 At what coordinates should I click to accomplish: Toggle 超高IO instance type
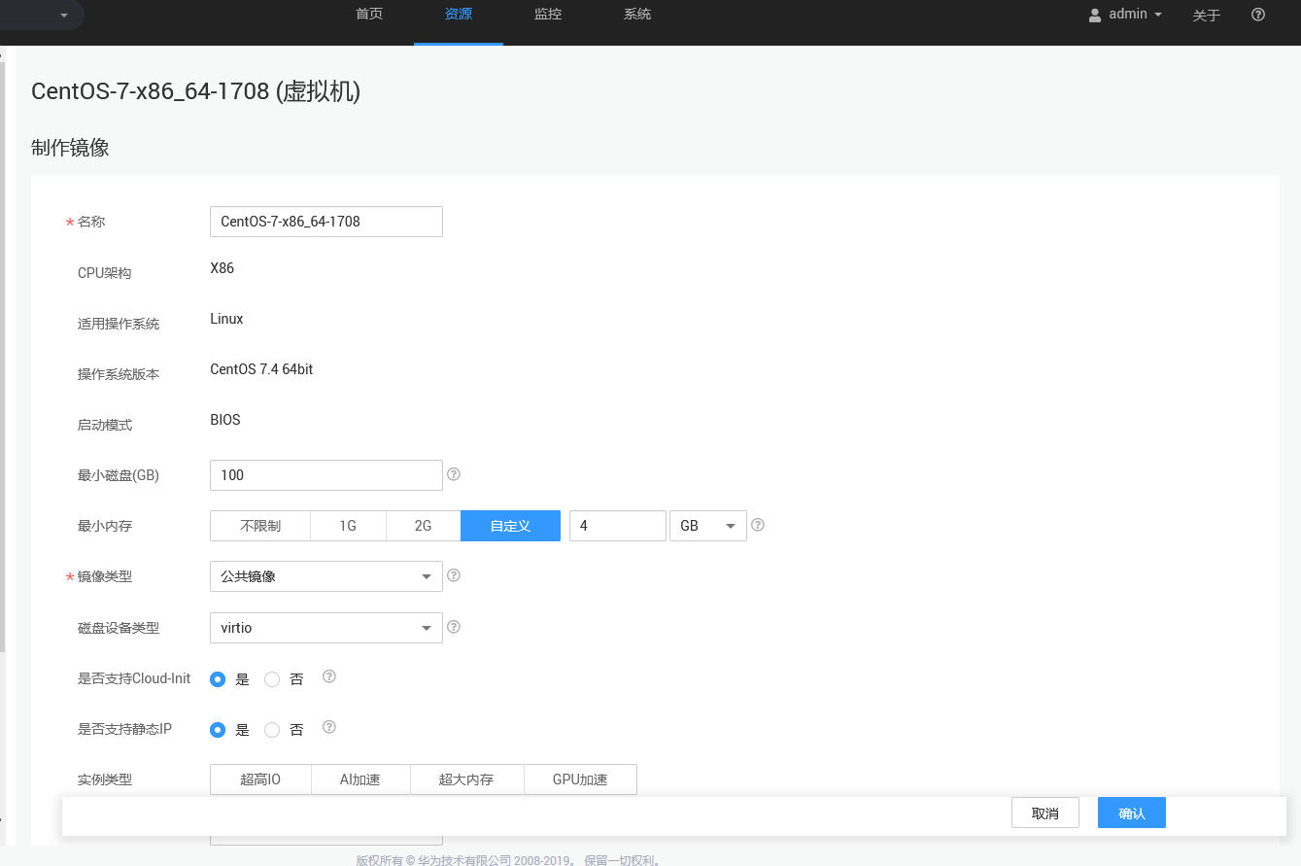260,779
